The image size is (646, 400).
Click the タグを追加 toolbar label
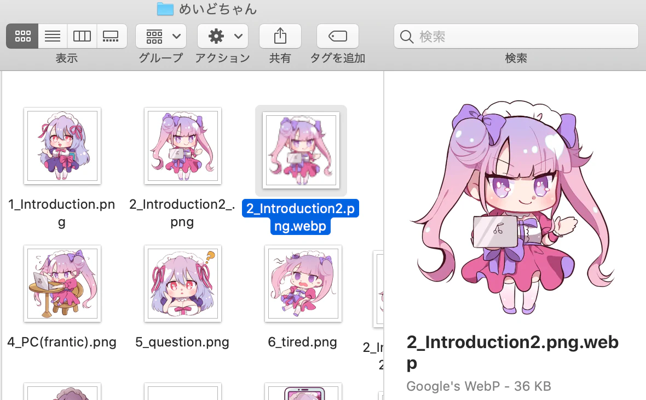337,58
